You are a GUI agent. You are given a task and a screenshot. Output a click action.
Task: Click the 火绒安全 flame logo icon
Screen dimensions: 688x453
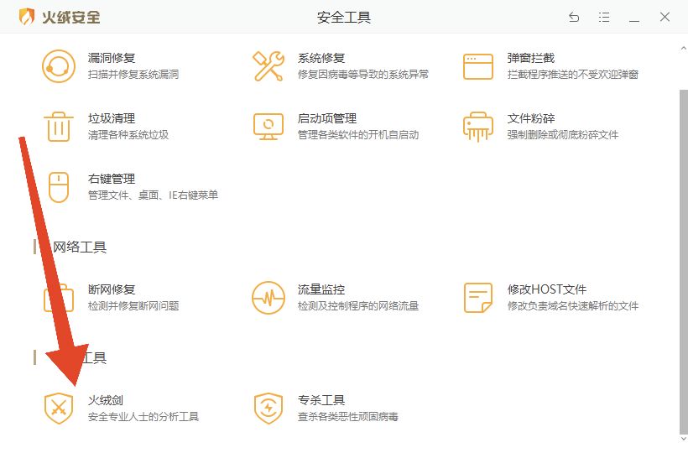(26, 17)
